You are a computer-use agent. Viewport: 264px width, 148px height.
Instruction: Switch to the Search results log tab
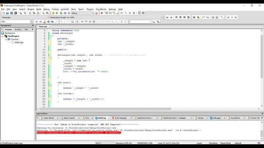(69, 118)
